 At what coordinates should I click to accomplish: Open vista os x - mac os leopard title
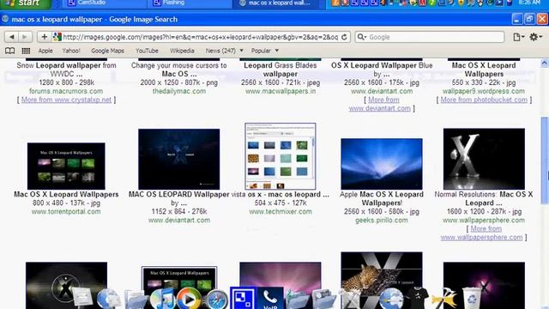click(x=281, y=195)
